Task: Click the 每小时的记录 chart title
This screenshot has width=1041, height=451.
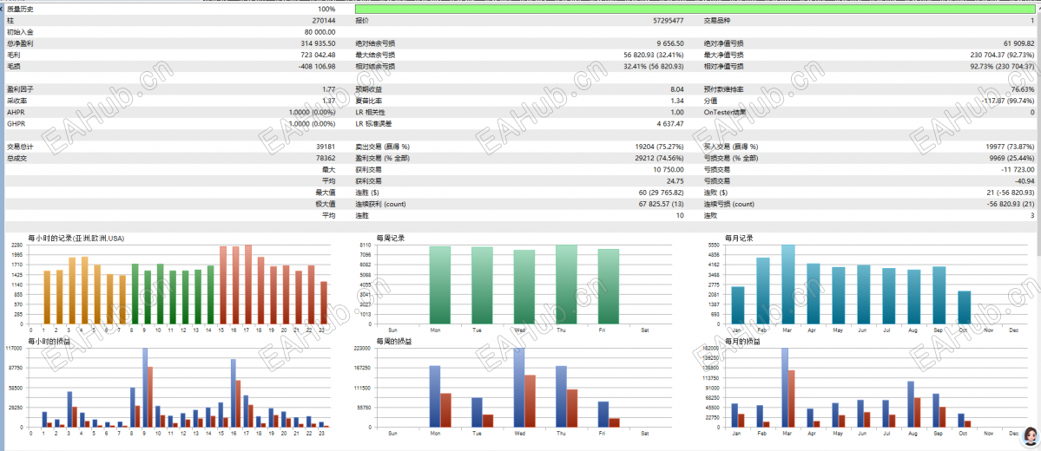Action: pos(76,239)
